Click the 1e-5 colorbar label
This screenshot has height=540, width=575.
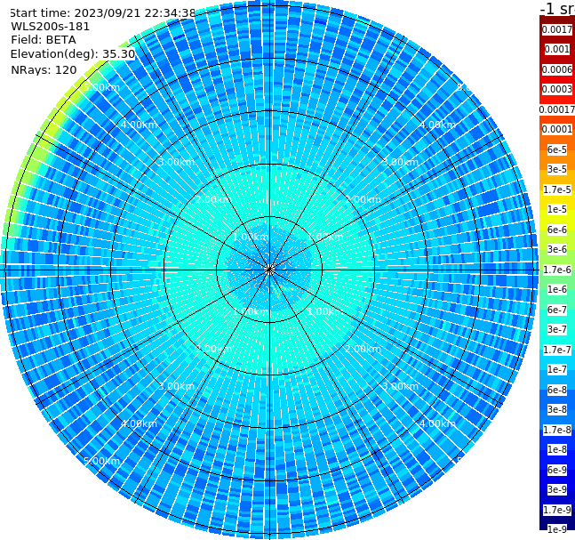point(557,209)
